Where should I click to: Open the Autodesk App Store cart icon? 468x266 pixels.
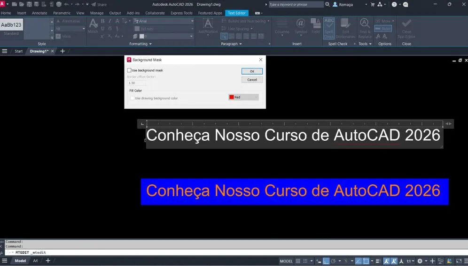click(x=373, y=5)
